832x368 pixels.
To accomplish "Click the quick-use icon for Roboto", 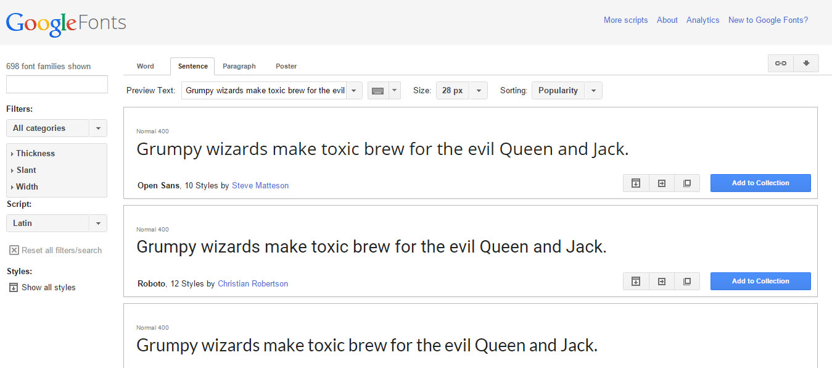I will [636, 281].
